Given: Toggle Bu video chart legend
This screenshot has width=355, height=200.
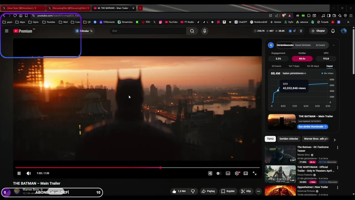Looking at the screenshot, I should tap(328, 73).
